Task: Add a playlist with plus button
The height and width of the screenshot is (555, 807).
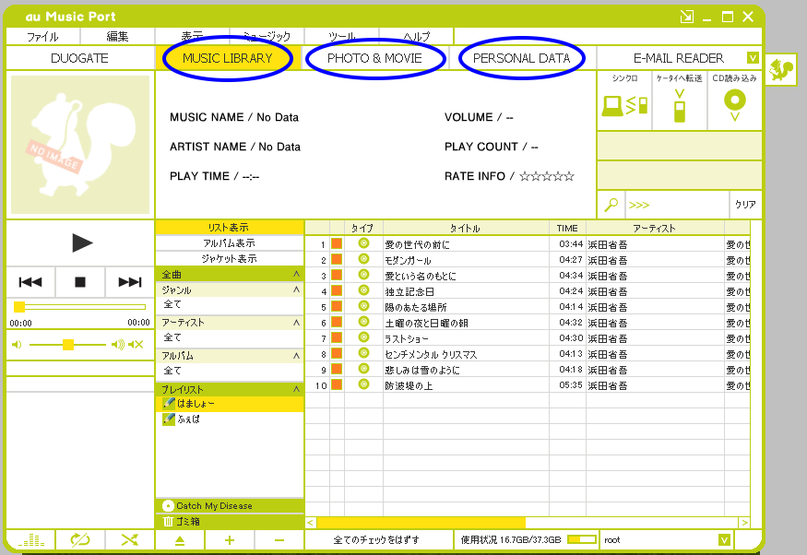Action: coord(230,540)
